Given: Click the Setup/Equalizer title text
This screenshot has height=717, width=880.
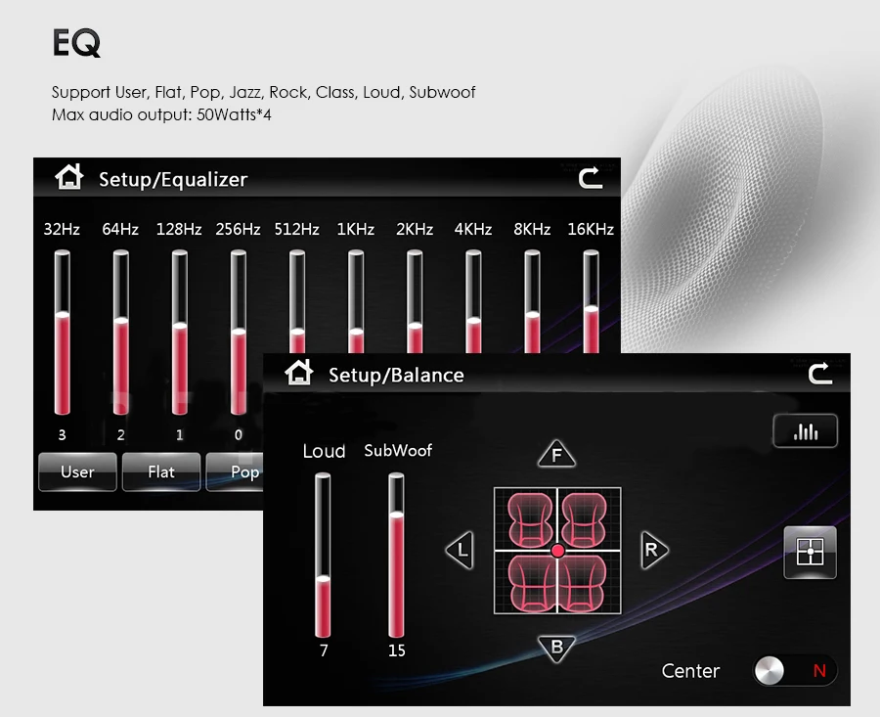Looking at the screenshot, I should [173, 180].
